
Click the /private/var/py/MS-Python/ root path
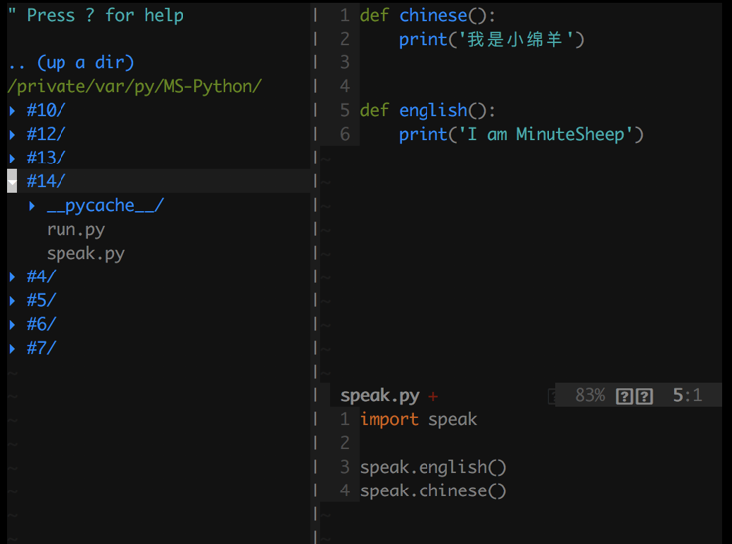pyautogui.click(x=135, y=87)
